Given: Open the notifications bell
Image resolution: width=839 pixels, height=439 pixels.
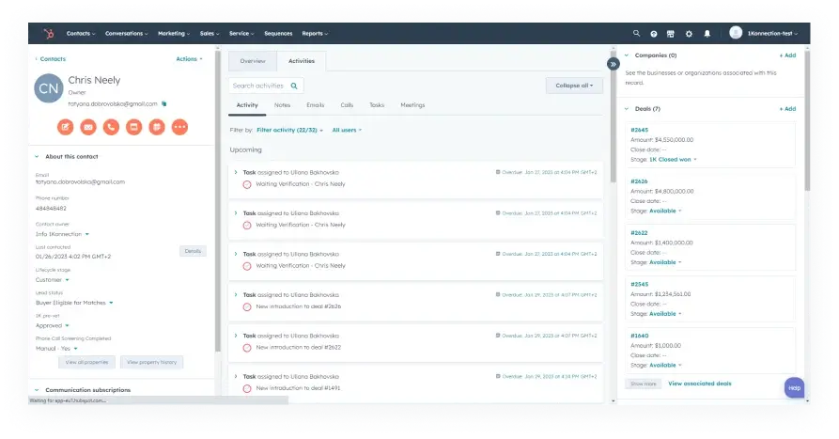Looking at the screenshot, I should (707, 34).
